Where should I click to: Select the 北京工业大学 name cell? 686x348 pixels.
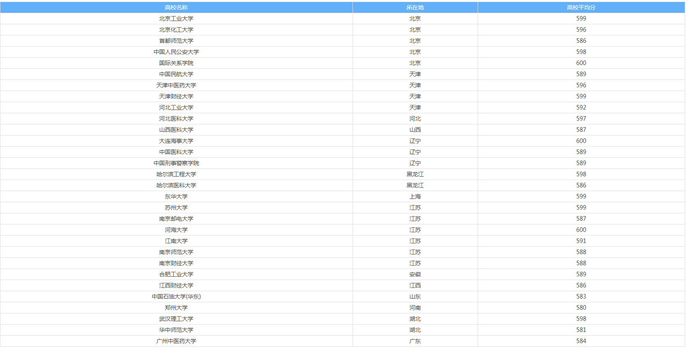point(176,19)
